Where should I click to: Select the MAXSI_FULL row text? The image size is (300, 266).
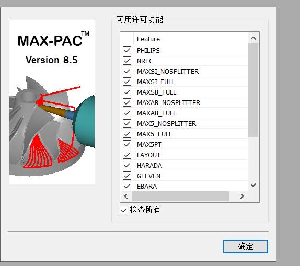(x=156, y=82)
